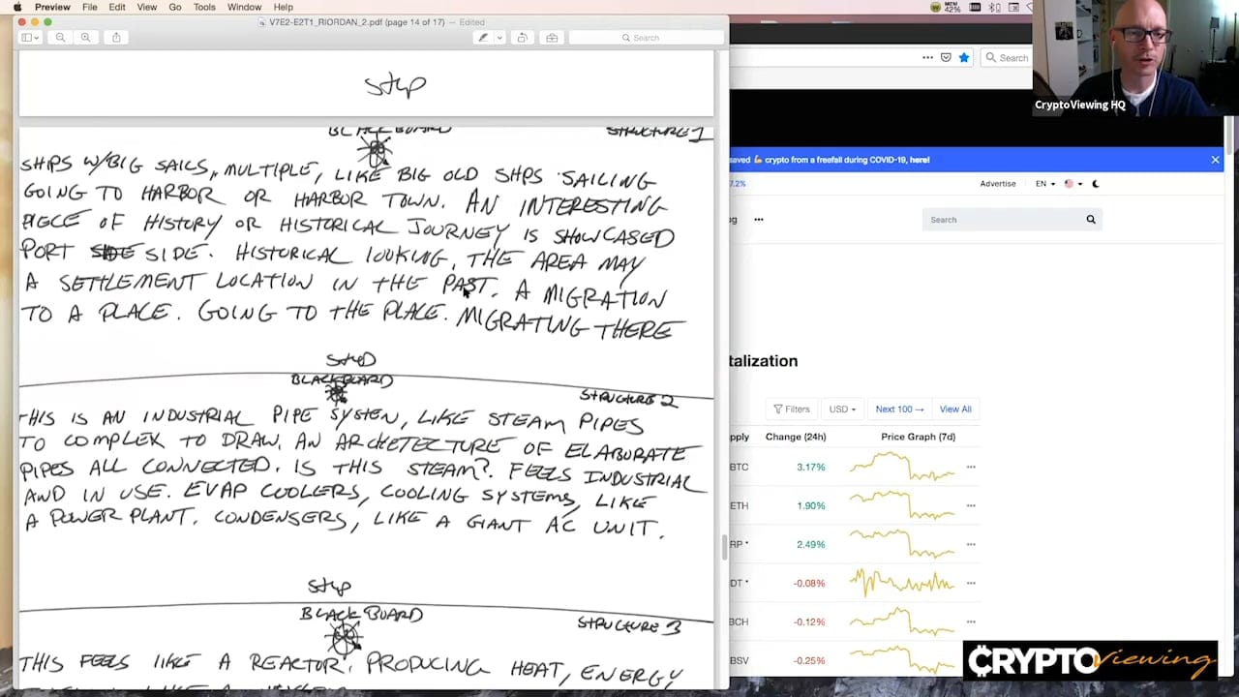The width and height of the screenshot is (1239, 697).
Task: Open the Go menu in menu bar
Action: [175, 7]
